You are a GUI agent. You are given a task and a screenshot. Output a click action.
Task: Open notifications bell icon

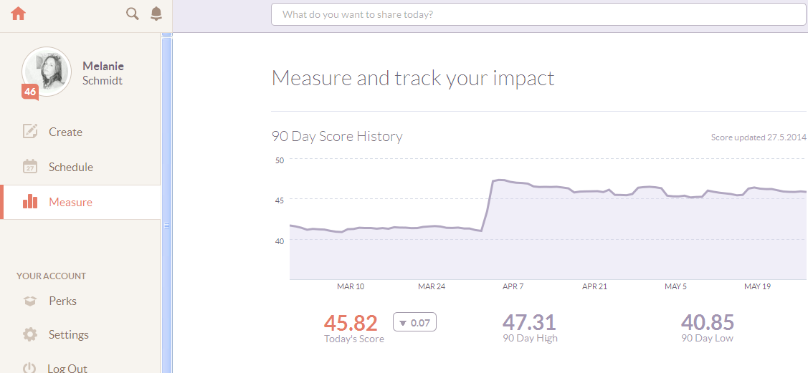[156, 14]
